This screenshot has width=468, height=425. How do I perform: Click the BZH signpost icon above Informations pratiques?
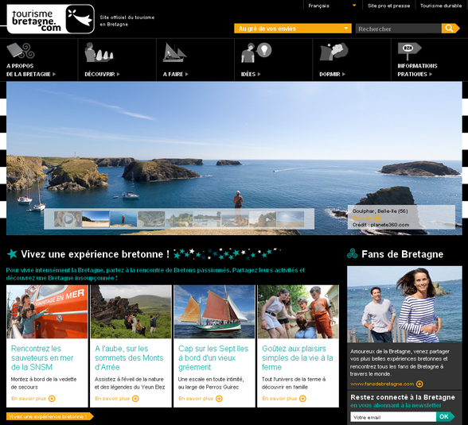click(409, 52)
